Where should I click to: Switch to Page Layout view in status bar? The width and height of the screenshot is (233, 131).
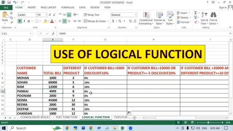185,122
